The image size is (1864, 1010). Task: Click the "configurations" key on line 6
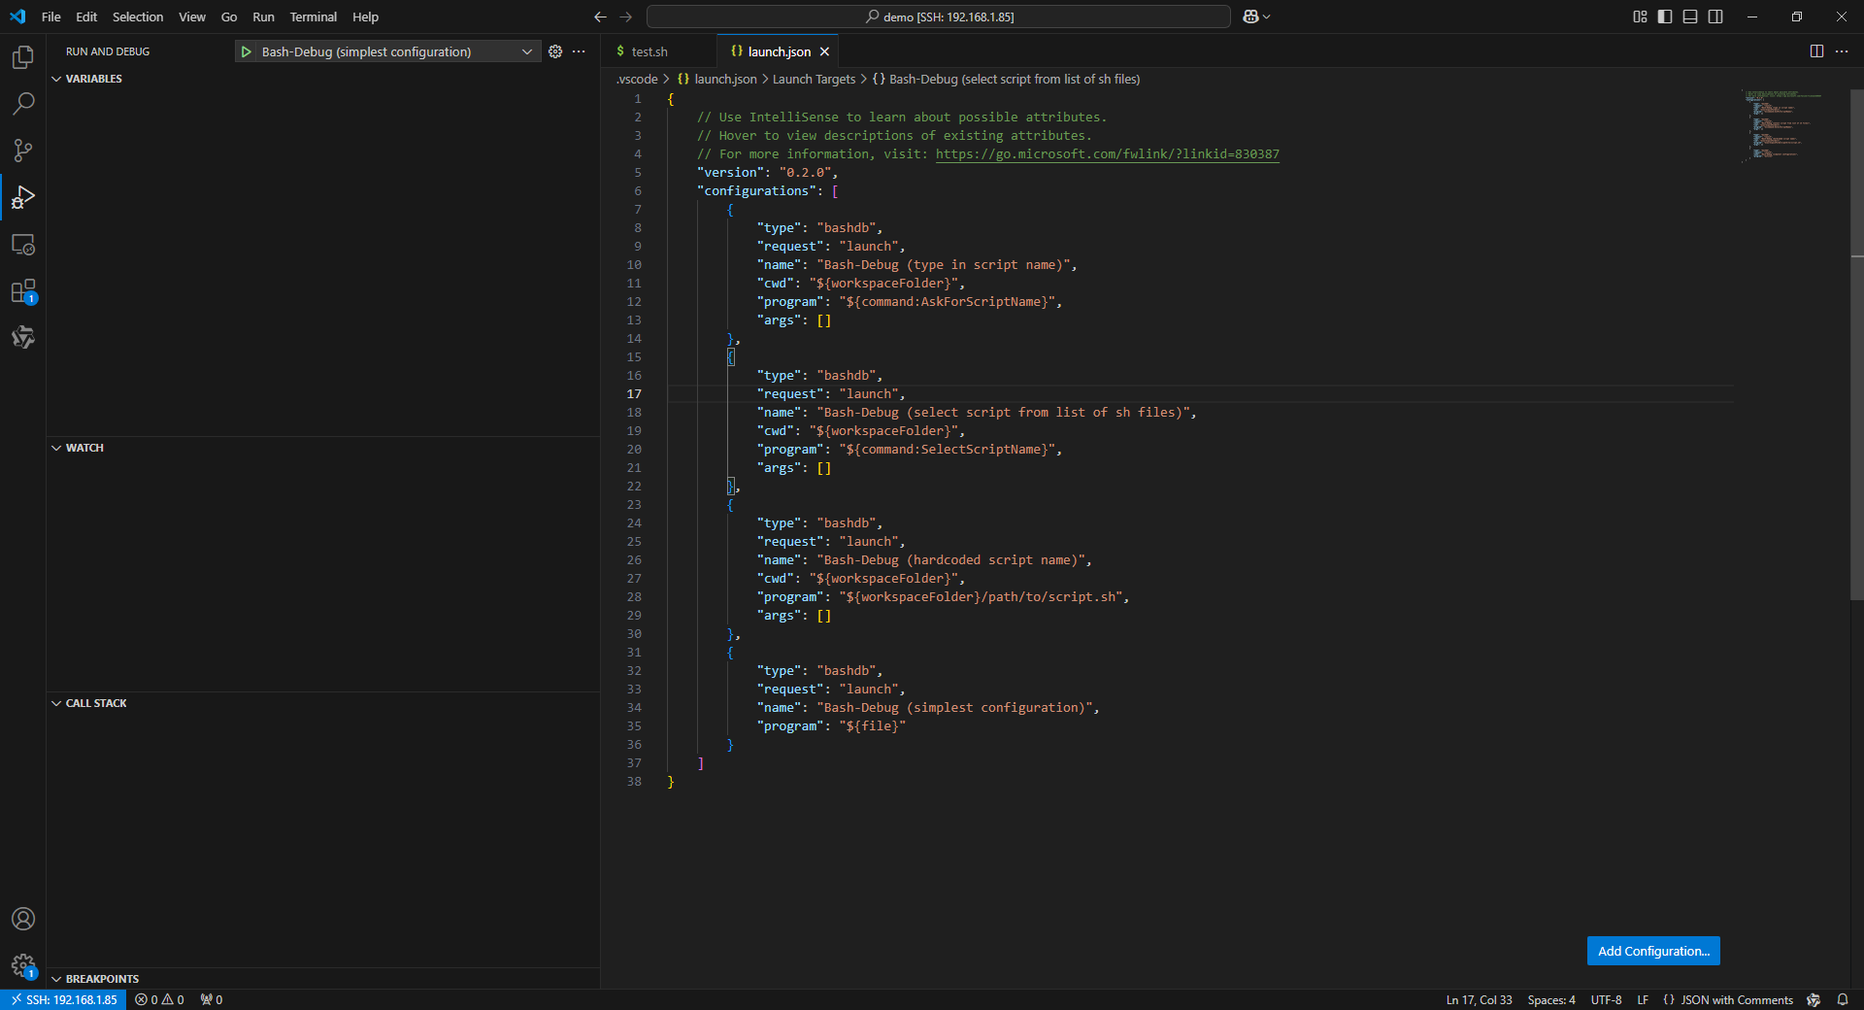point(756,191)
